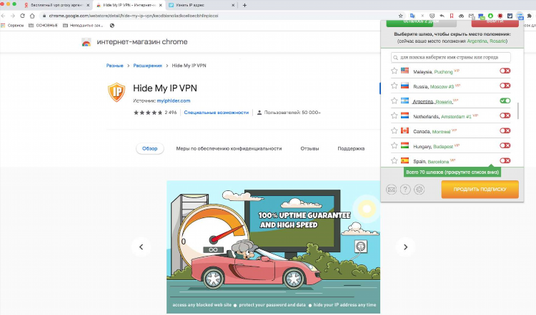536x315 pixels.
Task: Favorite the Russia, Moscow #3 gateway star
Action: click(x=394, y=86)
